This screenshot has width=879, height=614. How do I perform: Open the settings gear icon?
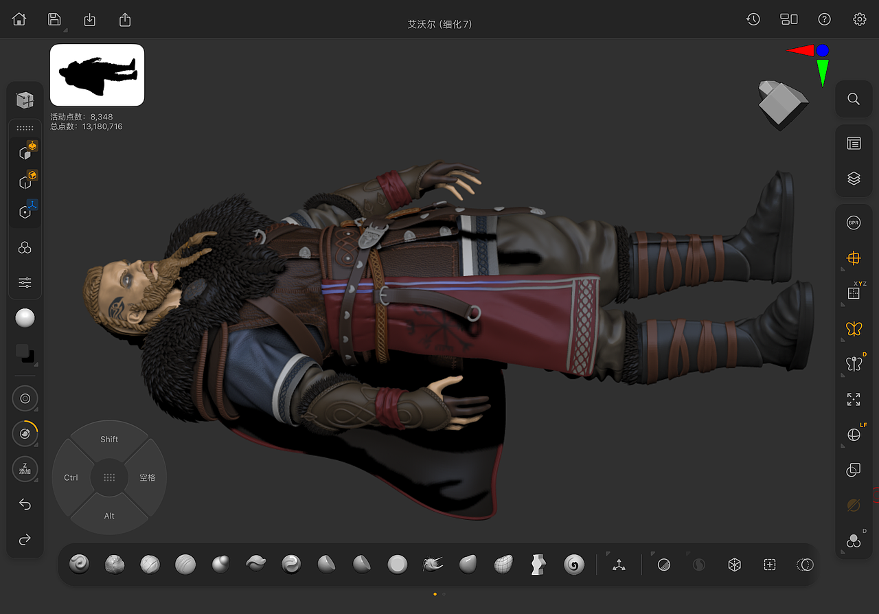click(860, 19)
